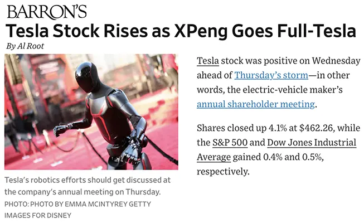Image resolution: width=364 pixels, height=223 pixels.
Task: Open the Tesla Stock Rises headline
Action: (181, 31)
